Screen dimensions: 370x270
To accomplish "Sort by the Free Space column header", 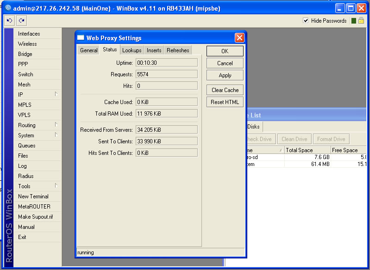I will click(x=349, y=150).
